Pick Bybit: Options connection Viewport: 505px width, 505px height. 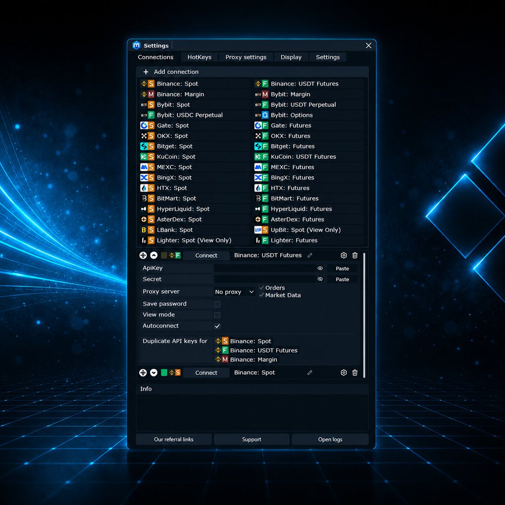(308, 115)
